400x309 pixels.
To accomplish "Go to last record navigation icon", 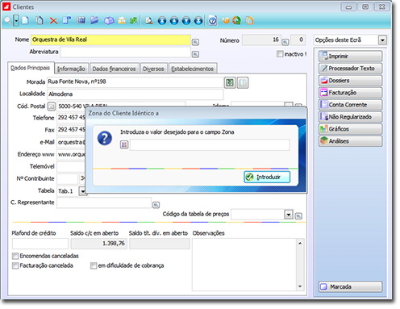I will coord(198,21).
